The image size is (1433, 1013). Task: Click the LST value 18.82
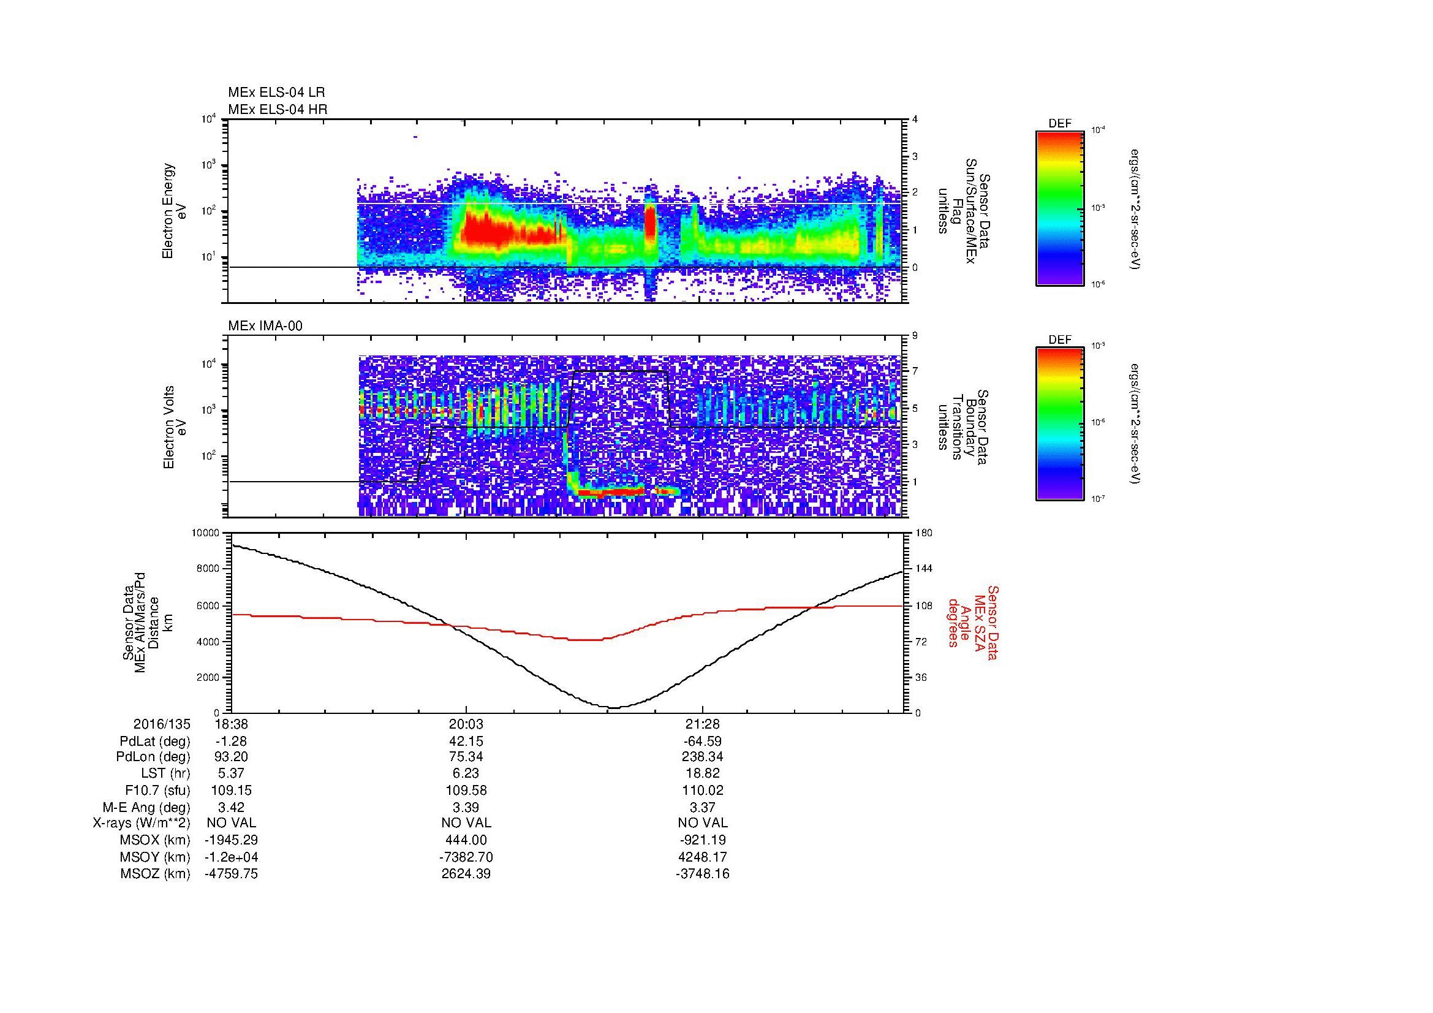702,773
